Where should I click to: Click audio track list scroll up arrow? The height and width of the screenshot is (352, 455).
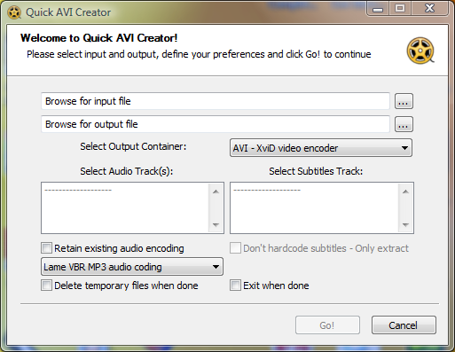click(x=216, y=192)
